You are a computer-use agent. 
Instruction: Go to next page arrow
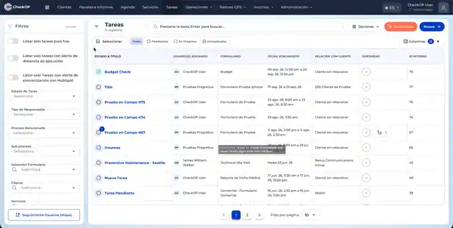pos(259,215)
